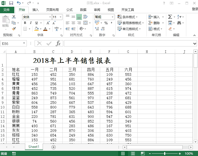Decrease the cell indent

pos(68,29)
